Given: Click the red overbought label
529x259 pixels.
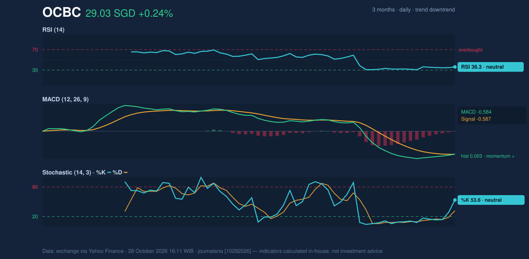Looking at the screenshot, I should tap(470, 50).
